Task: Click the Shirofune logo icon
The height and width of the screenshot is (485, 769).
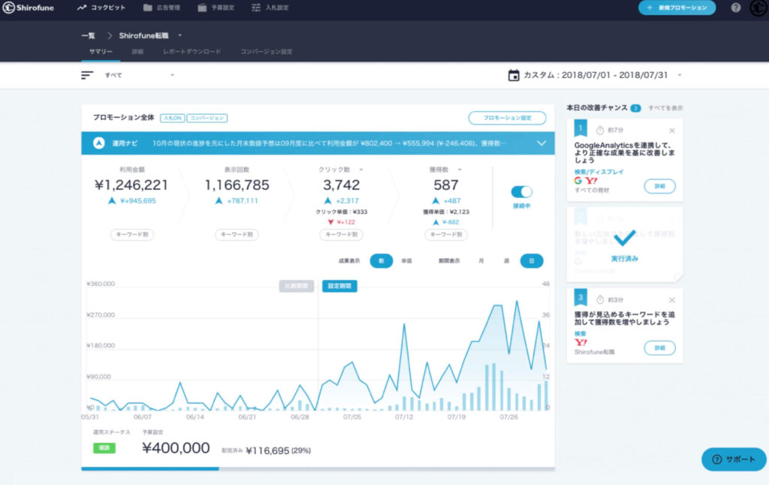Action: [8, 8]
